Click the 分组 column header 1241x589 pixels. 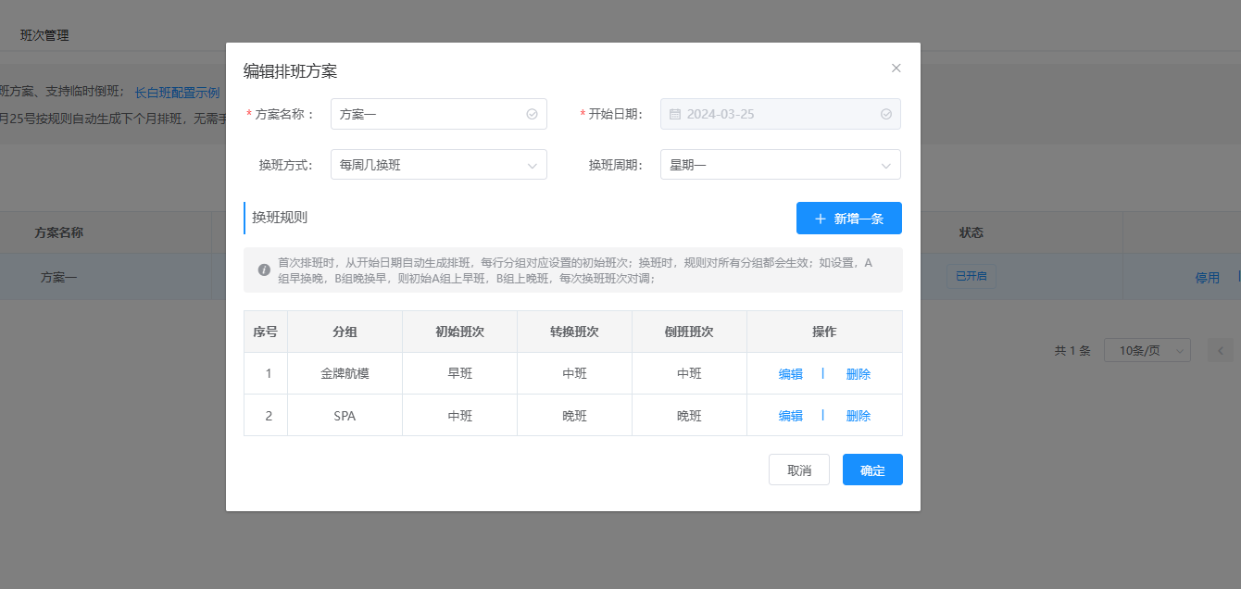345,332
